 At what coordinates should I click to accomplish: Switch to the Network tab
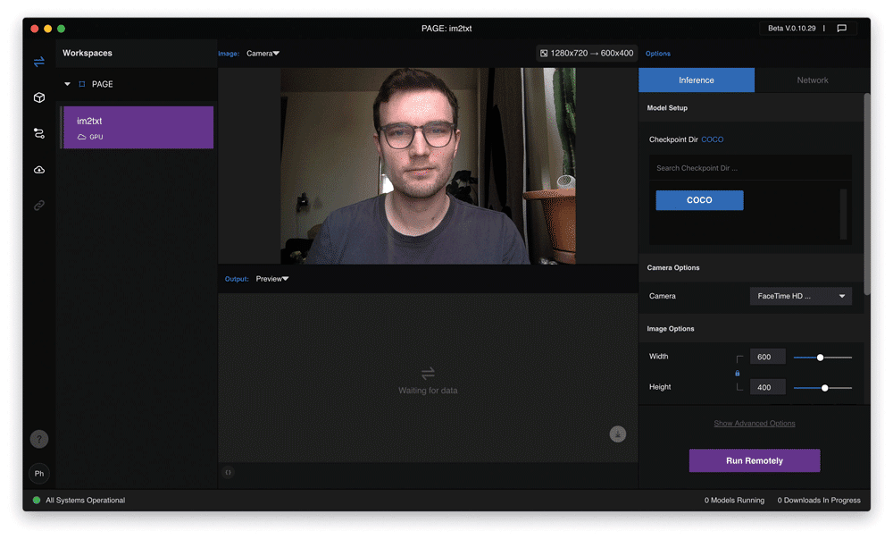(812, 80)
